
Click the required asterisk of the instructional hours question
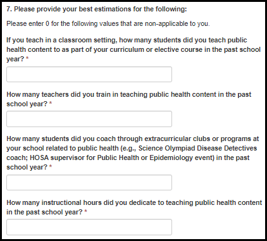coord(85,212)
